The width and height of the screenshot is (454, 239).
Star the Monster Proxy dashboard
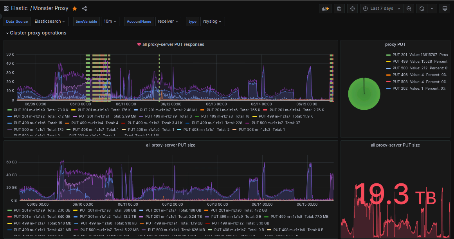[75, 9]
